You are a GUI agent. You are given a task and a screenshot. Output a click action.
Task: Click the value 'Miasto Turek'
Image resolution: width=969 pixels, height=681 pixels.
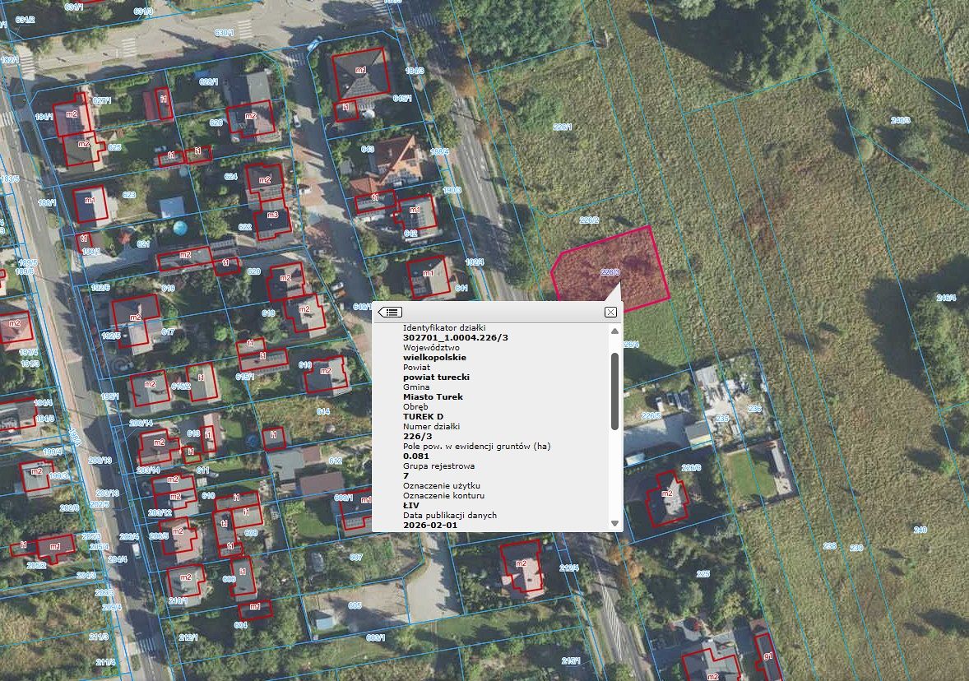pyautogui.click(x=433, y=396)
